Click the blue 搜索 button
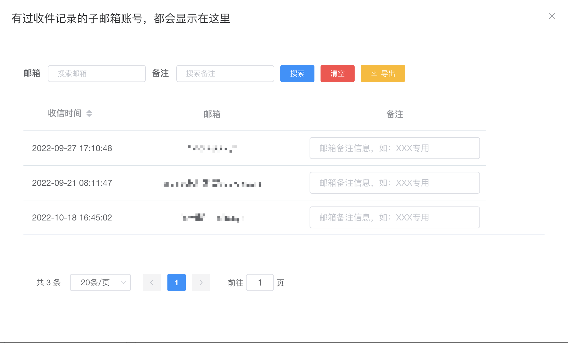568x343 pixels. click(297, 74)
